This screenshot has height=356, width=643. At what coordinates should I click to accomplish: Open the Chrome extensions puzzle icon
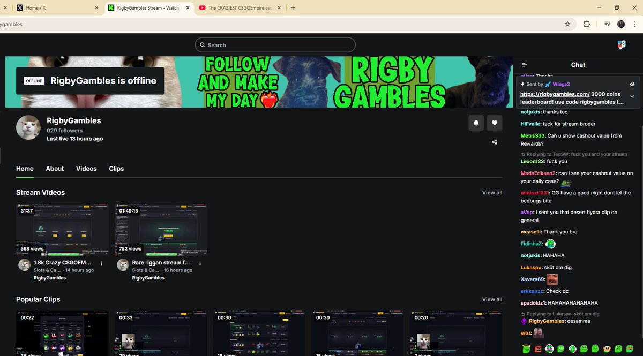click(x=587, y=24)
